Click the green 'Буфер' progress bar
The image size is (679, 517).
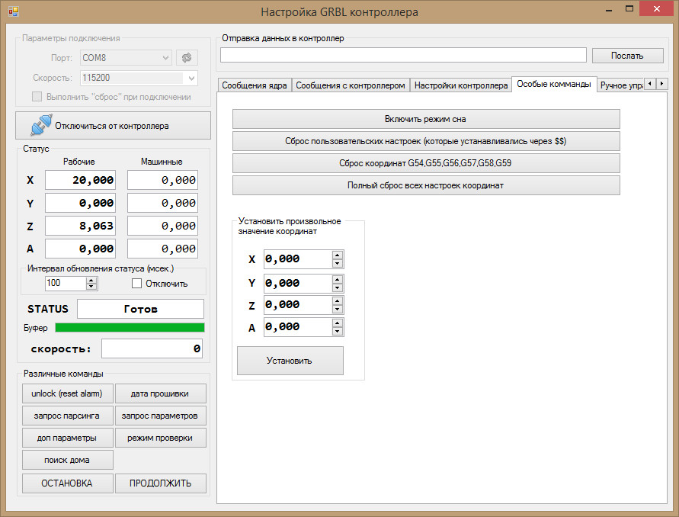(130, 328)
